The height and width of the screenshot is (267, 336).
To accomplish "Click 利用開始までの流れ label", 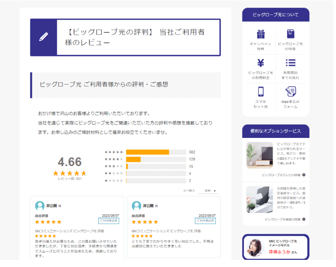I will 290,75.
